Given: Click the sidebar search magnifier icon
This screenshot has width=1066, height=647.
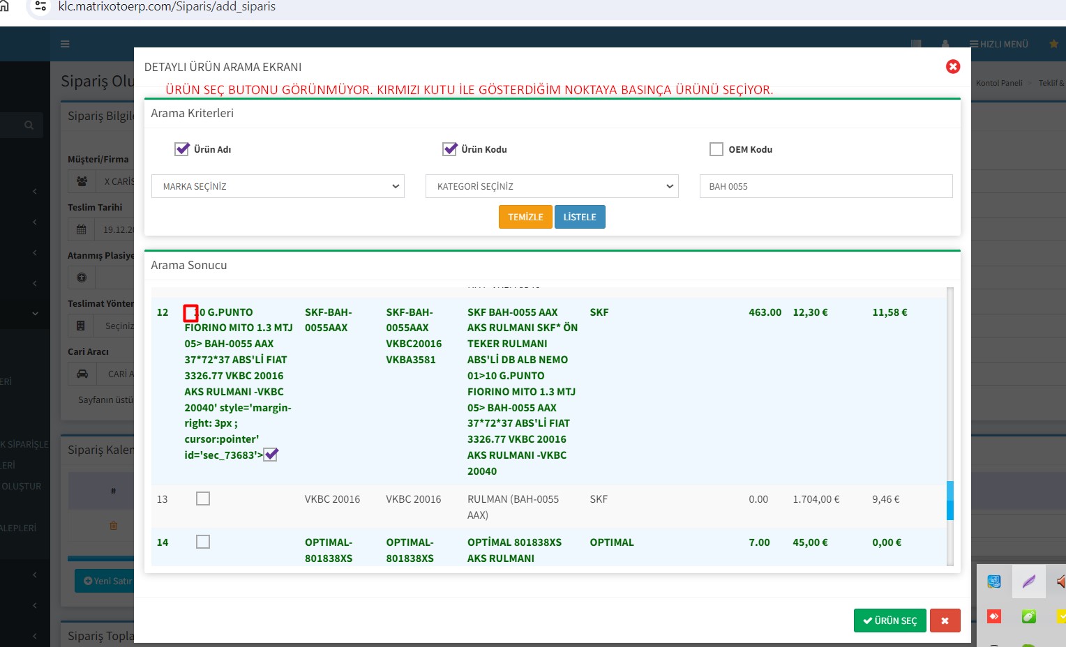Looking at the screenshot, I should [x=29, y=125].
